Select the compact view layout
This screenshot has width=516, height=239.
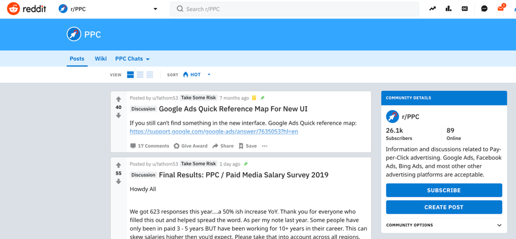(150, 75)
